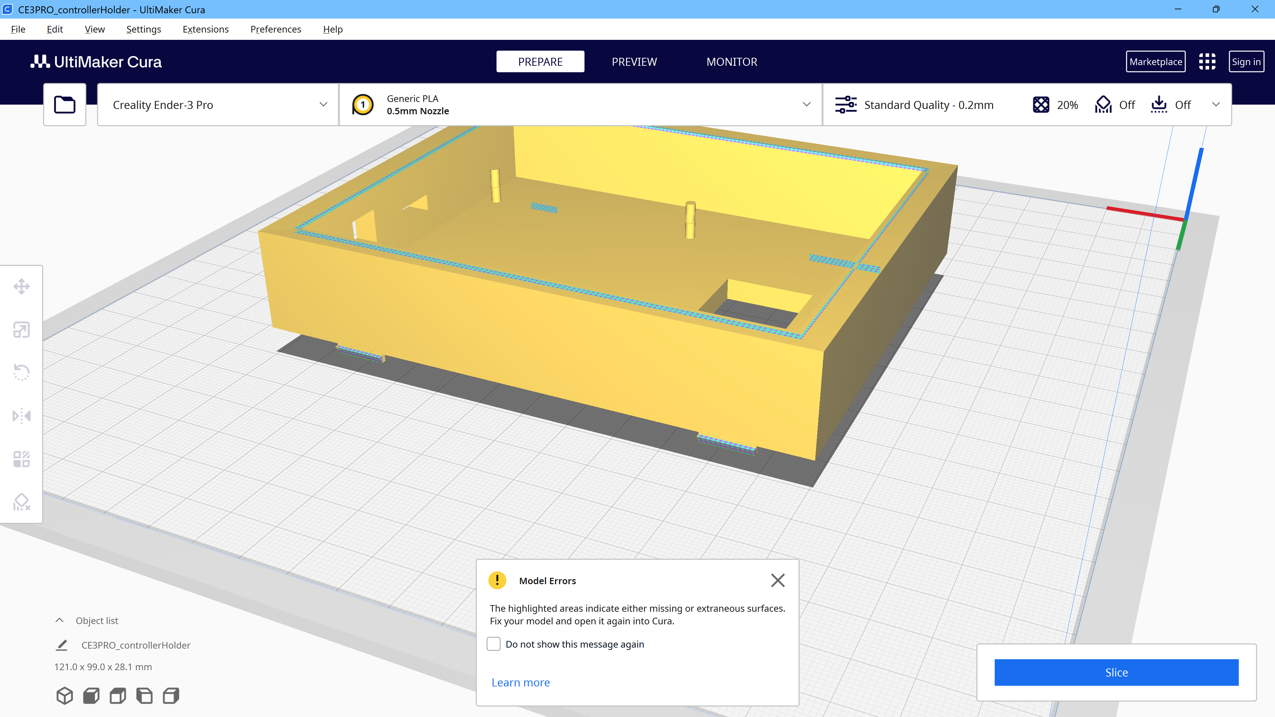Screen dimensions: 1275x717
Task: Open the Learn more link
Action: pyautogui.click(x=520, y=682)
